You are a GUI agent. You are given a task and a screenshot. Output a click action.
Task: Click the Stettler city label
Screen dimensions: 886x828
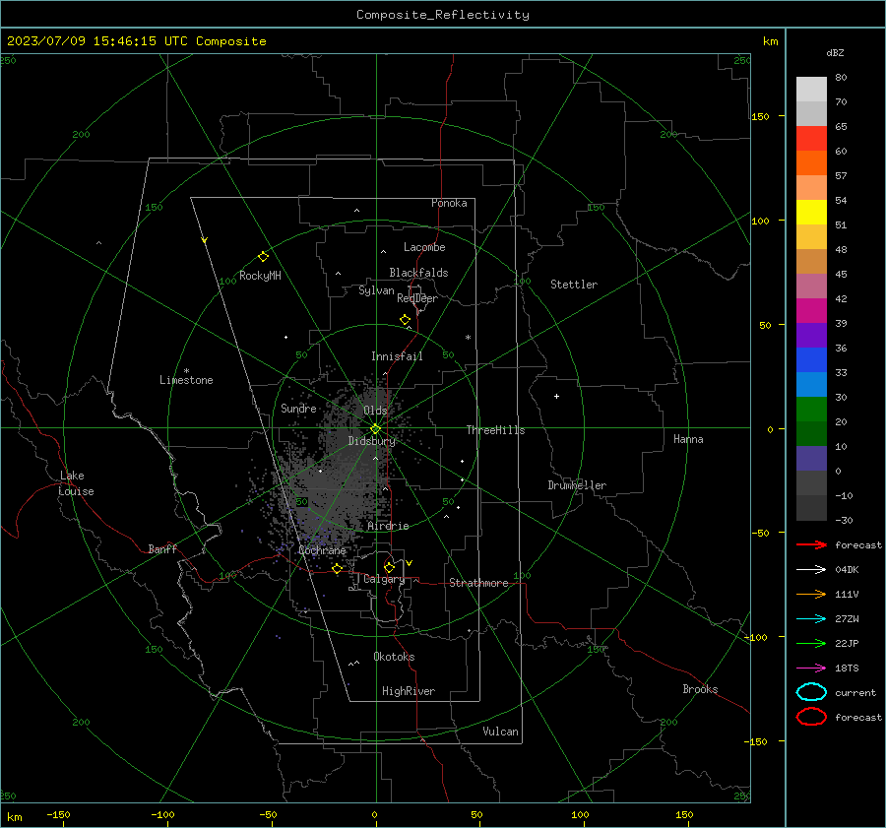(574, 285)
